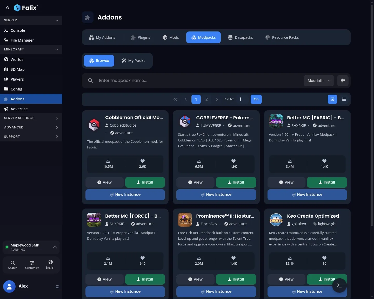Go to previous page arrow
This screenshot has height=299, width=374.
[186, 99]
